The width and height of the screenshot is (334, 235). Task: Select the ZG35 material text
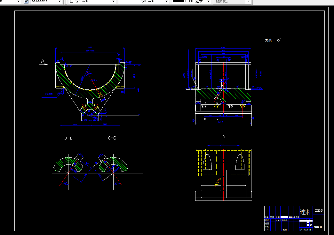(x=319, y=210)
